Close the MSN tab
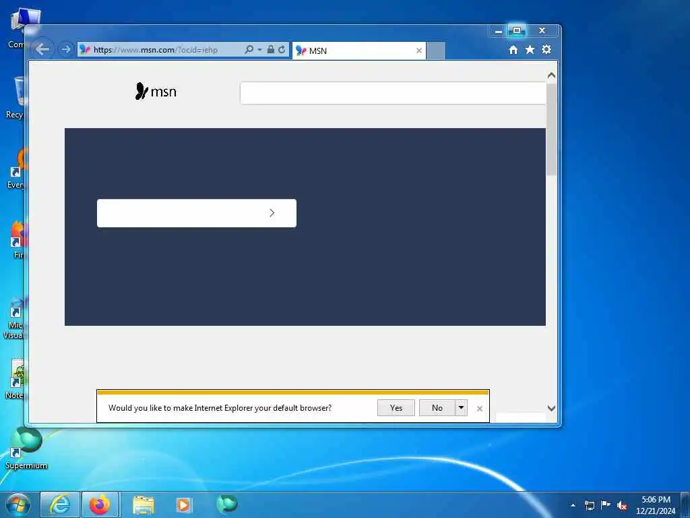Viewport: 690px width, 518px height. click(x=419, y=51)
